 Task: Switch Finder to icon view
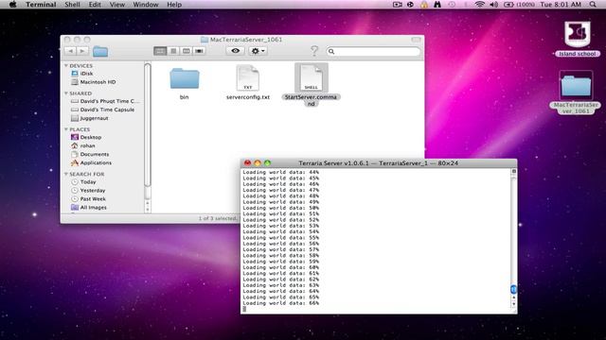160,51
